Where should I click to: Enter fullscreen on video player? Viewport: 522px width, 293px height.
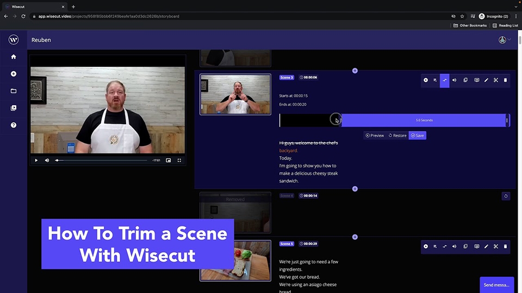pos(179,161)
